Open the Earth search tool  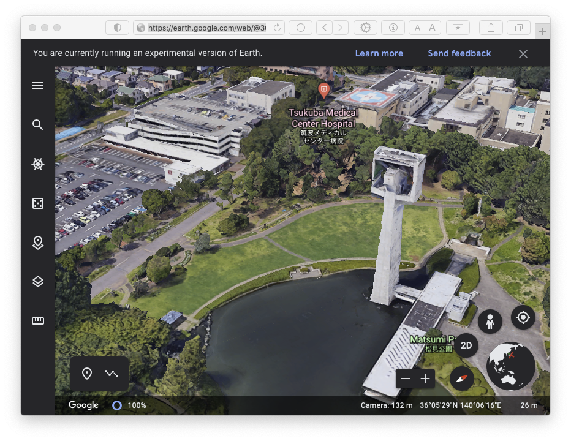click(38, 125)
